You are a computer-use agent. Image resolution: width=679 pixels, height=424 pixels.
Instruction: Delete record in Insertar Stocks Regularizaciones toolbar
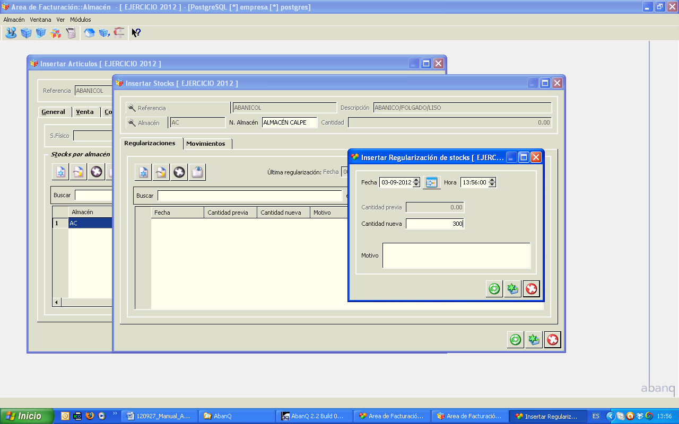[x=179, y=172]
